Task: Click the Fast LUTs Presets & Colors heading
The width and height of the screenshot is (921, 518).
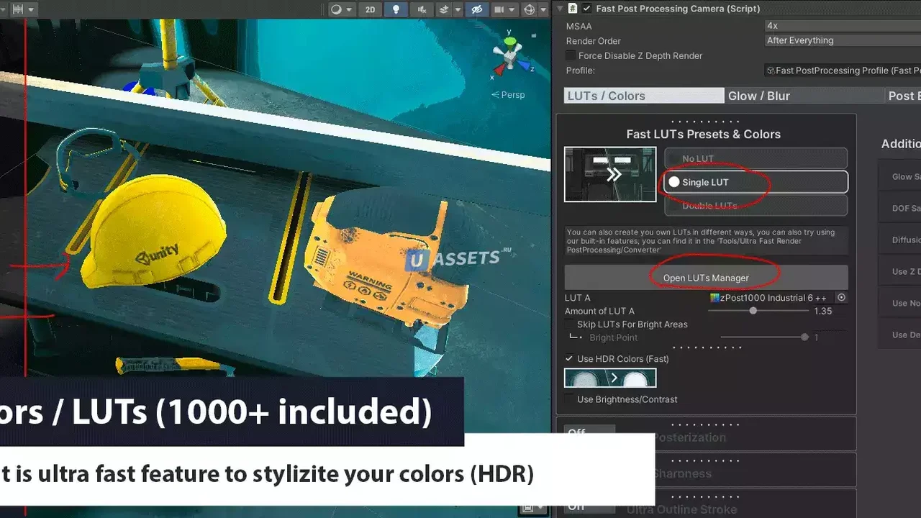Action: (703, 135)
